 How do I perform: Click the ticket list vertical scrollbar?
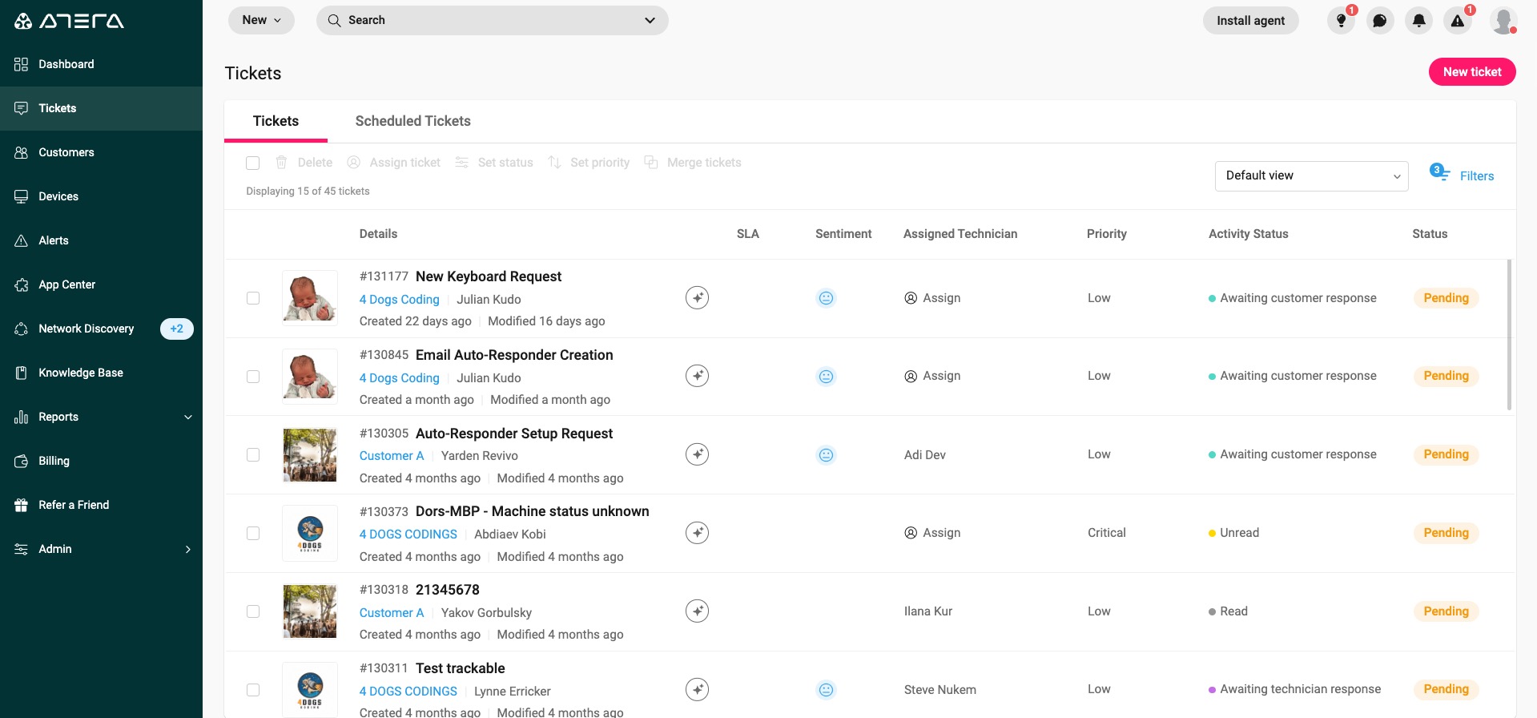coord(1509,334)
